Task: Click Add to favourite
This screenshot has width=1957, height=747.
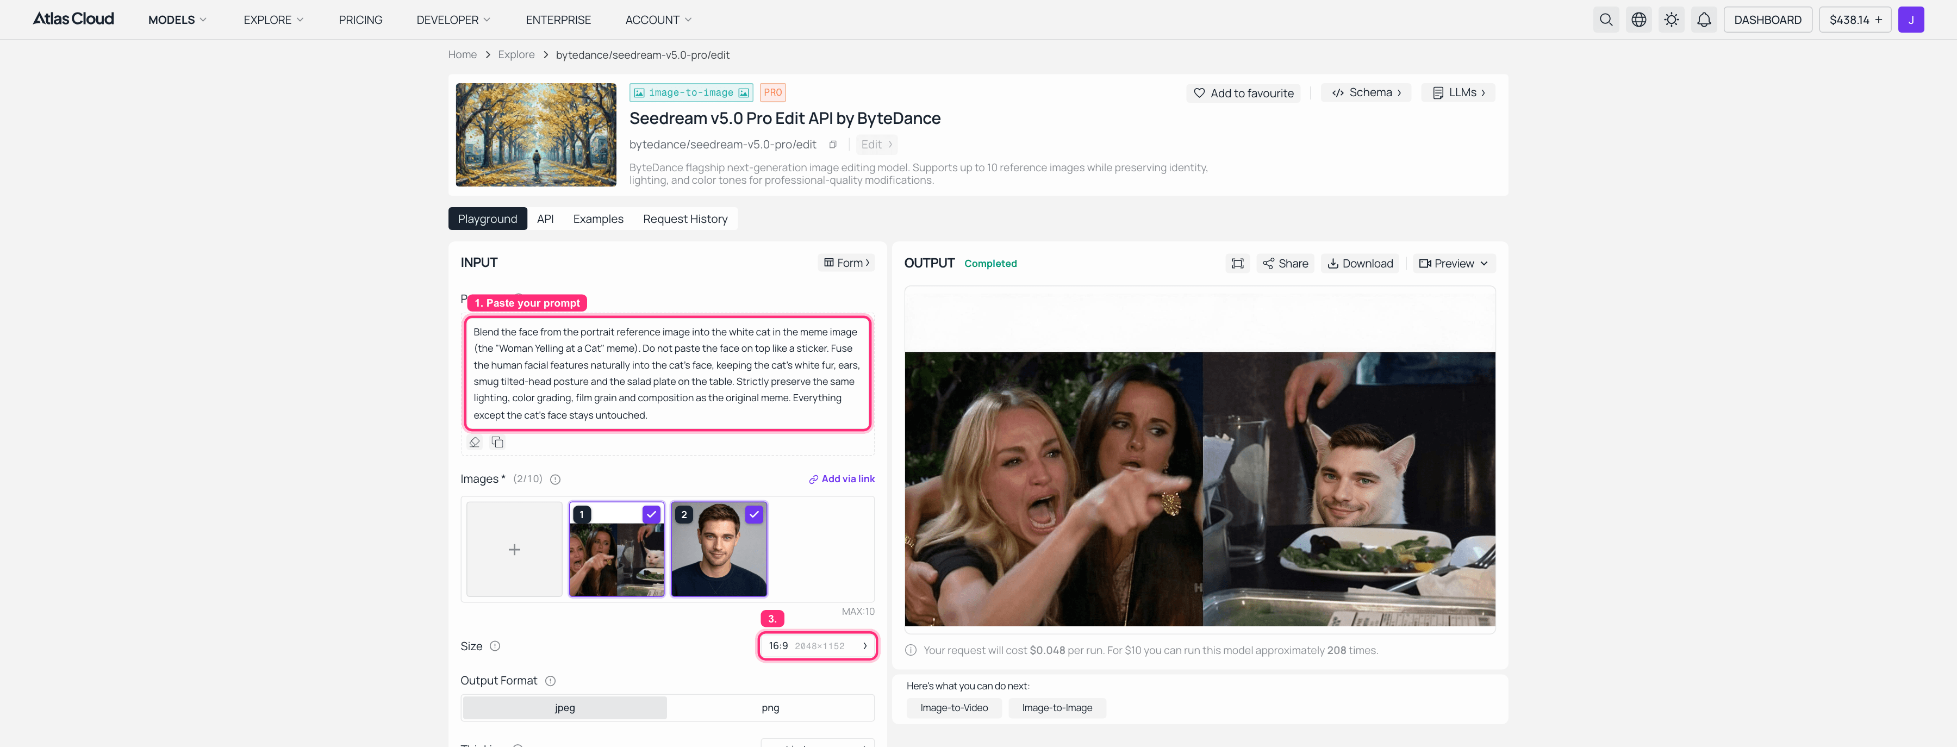Action: point(1243,93)
